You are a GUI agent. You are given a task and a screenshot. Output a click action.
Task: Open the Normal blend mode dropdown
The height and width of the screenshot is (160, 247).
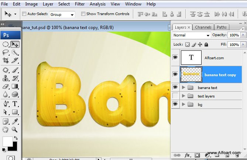click(x=191, y=35)
